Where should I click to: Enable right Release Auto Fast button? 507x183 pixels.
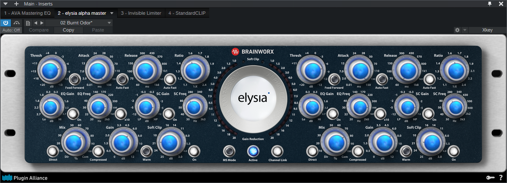click(429, 79)
